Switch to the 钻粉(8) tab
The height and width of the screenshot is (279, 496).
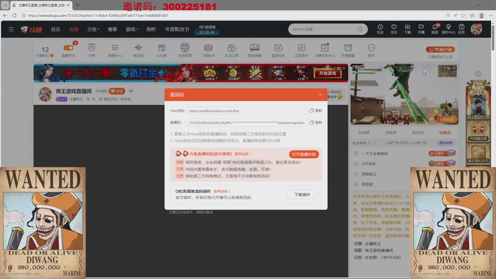pos(445,133)
